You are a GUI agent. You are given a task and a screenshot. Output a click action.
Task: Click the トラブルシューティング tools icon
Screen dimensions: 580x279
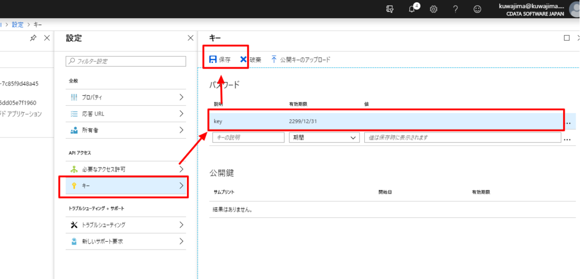tap(74, 225)
